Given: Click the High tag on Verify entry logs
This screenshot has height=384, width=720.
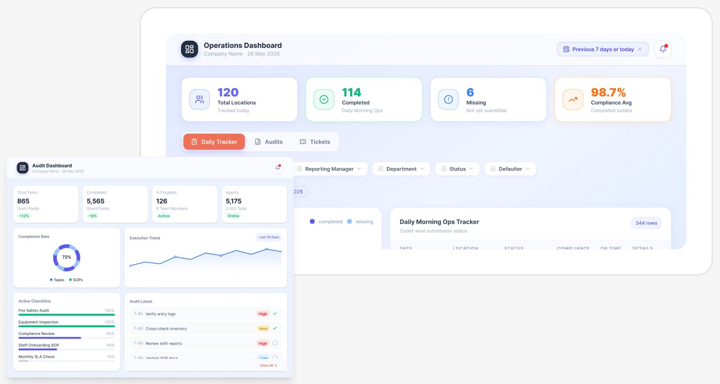Looking at the screenshot, I should [x=263, y=314].
